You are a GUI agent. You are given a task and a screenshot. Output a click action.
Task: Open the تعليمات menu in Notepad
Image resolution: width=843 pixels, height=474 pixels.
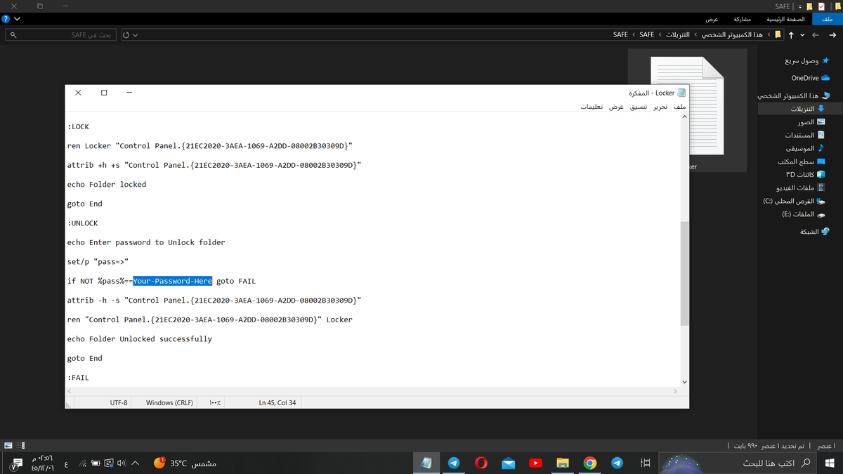pyautogui.click(x=592, y=107)
